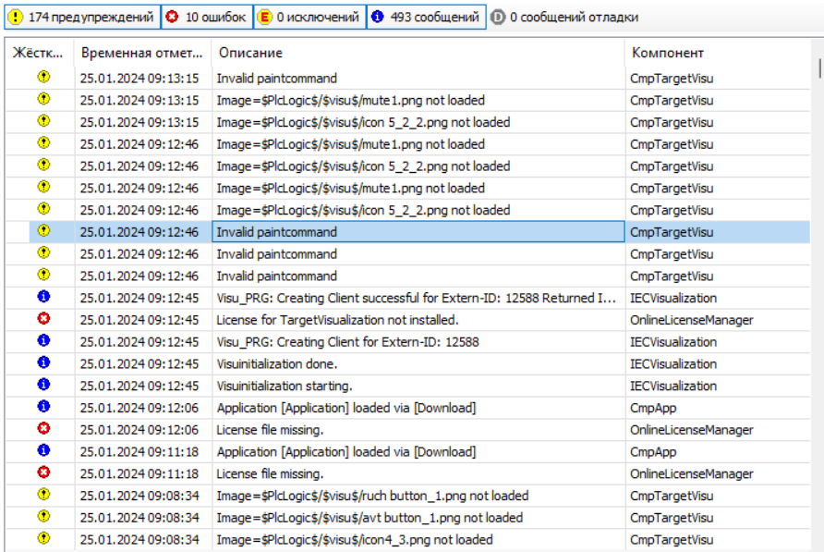Select 'ruch button_1.png not loaded' description
The width and height of the screenshot is (824, 552).
tap(372, 496)
